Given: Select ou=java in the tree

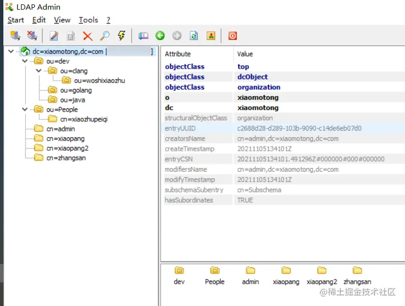Looking at the screenshot, I should pyautogui.click(x=72, y=100).
